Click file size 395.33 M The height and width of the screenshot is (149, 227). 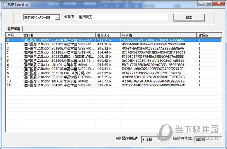coord(104,49)
